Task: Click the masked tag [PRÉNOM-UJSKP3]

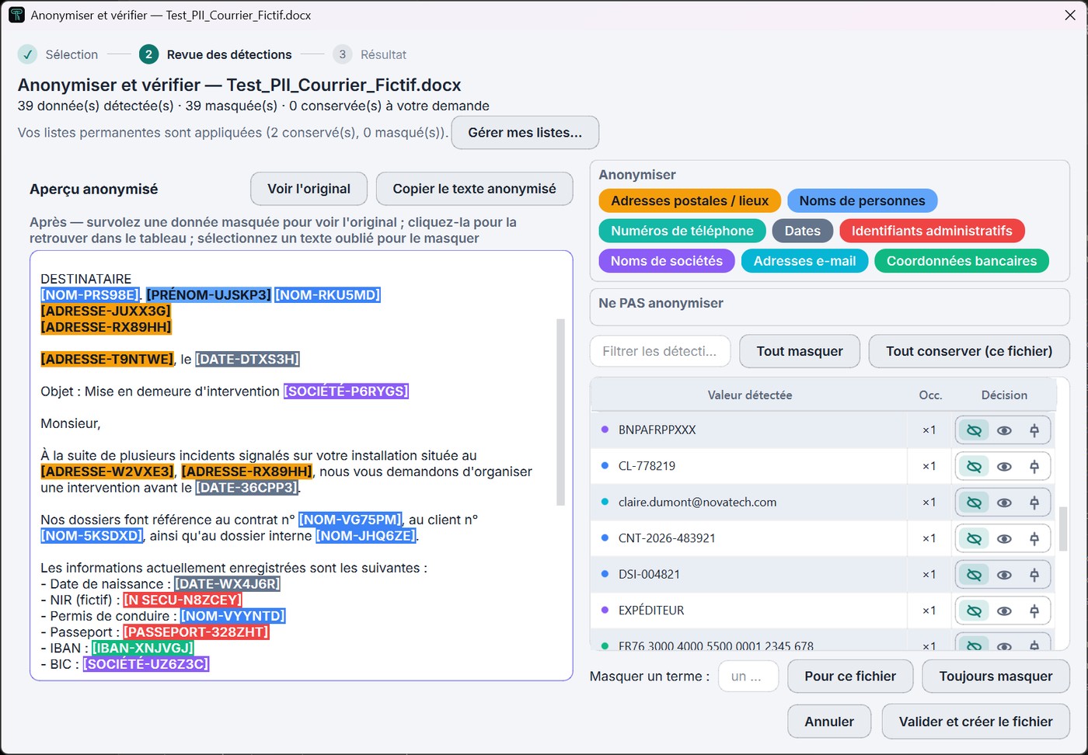Action: coord(208,295)
